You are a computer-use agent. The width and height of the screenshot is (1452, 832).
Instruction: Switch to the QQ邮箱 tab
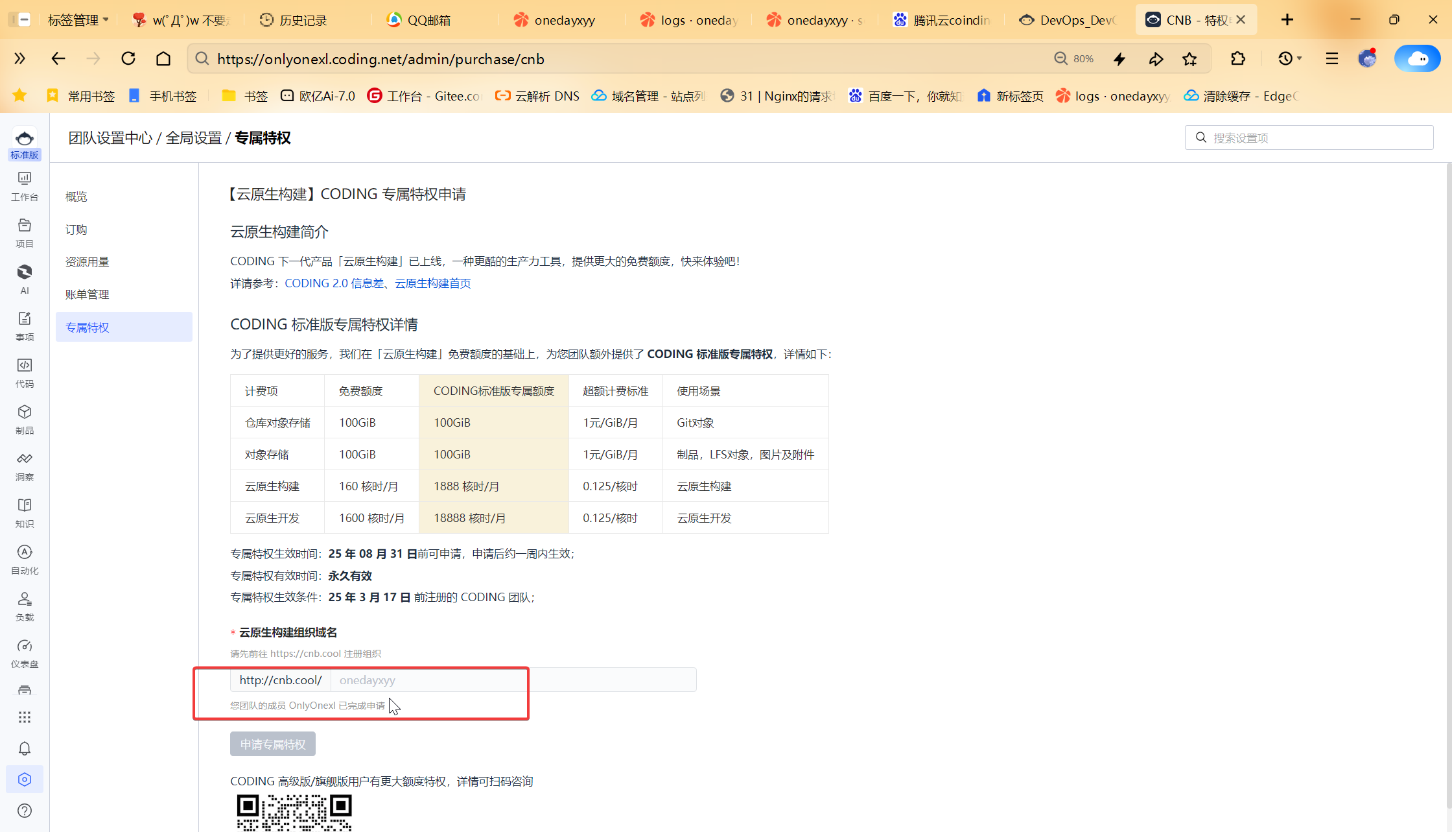pos(428,20)
